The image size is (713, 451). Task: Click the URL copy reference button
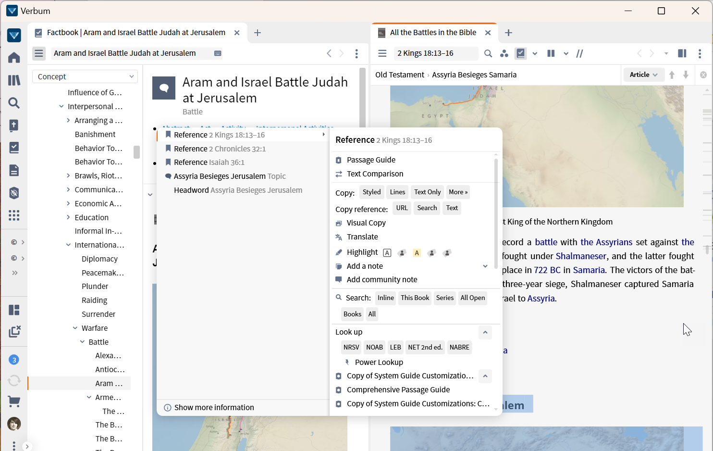point(402,208)
